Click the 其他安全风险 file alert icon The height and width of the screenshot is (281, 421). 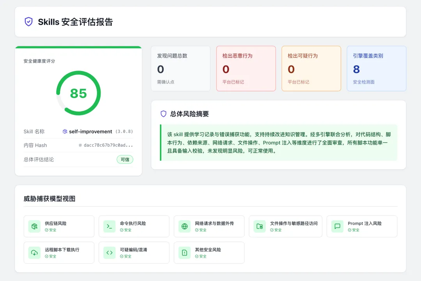point(184,253)
